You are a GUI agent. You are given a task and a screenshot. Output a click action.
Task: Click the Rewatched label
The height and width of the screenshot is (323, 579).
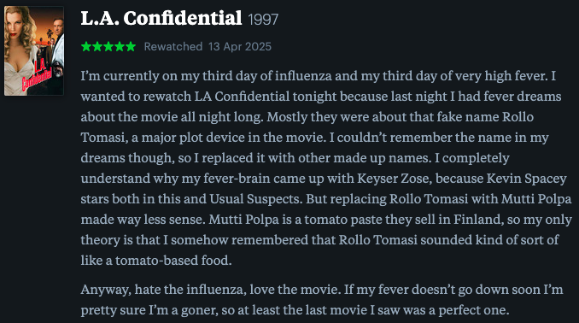point(173,46)
